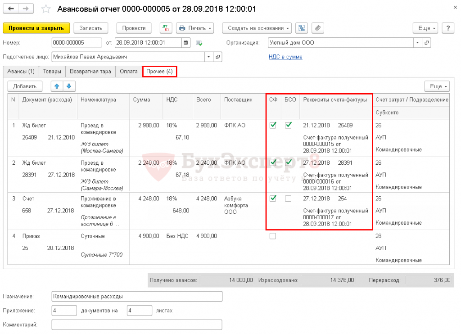Click the 4 900,00 Сумма cell
Image resolution: width=461 pixels, height=334 pixels.
tap(149, 236)
